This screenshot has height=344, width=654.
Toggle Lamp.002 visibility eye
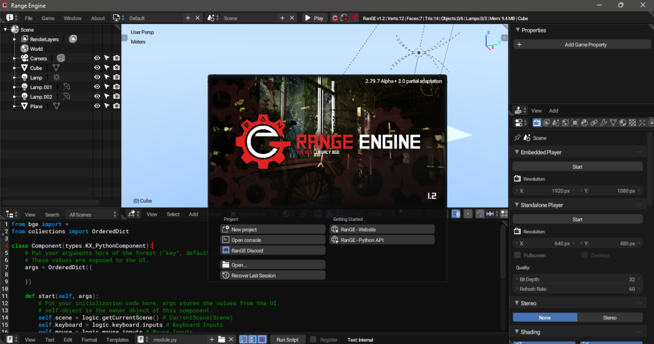[97, 96]
